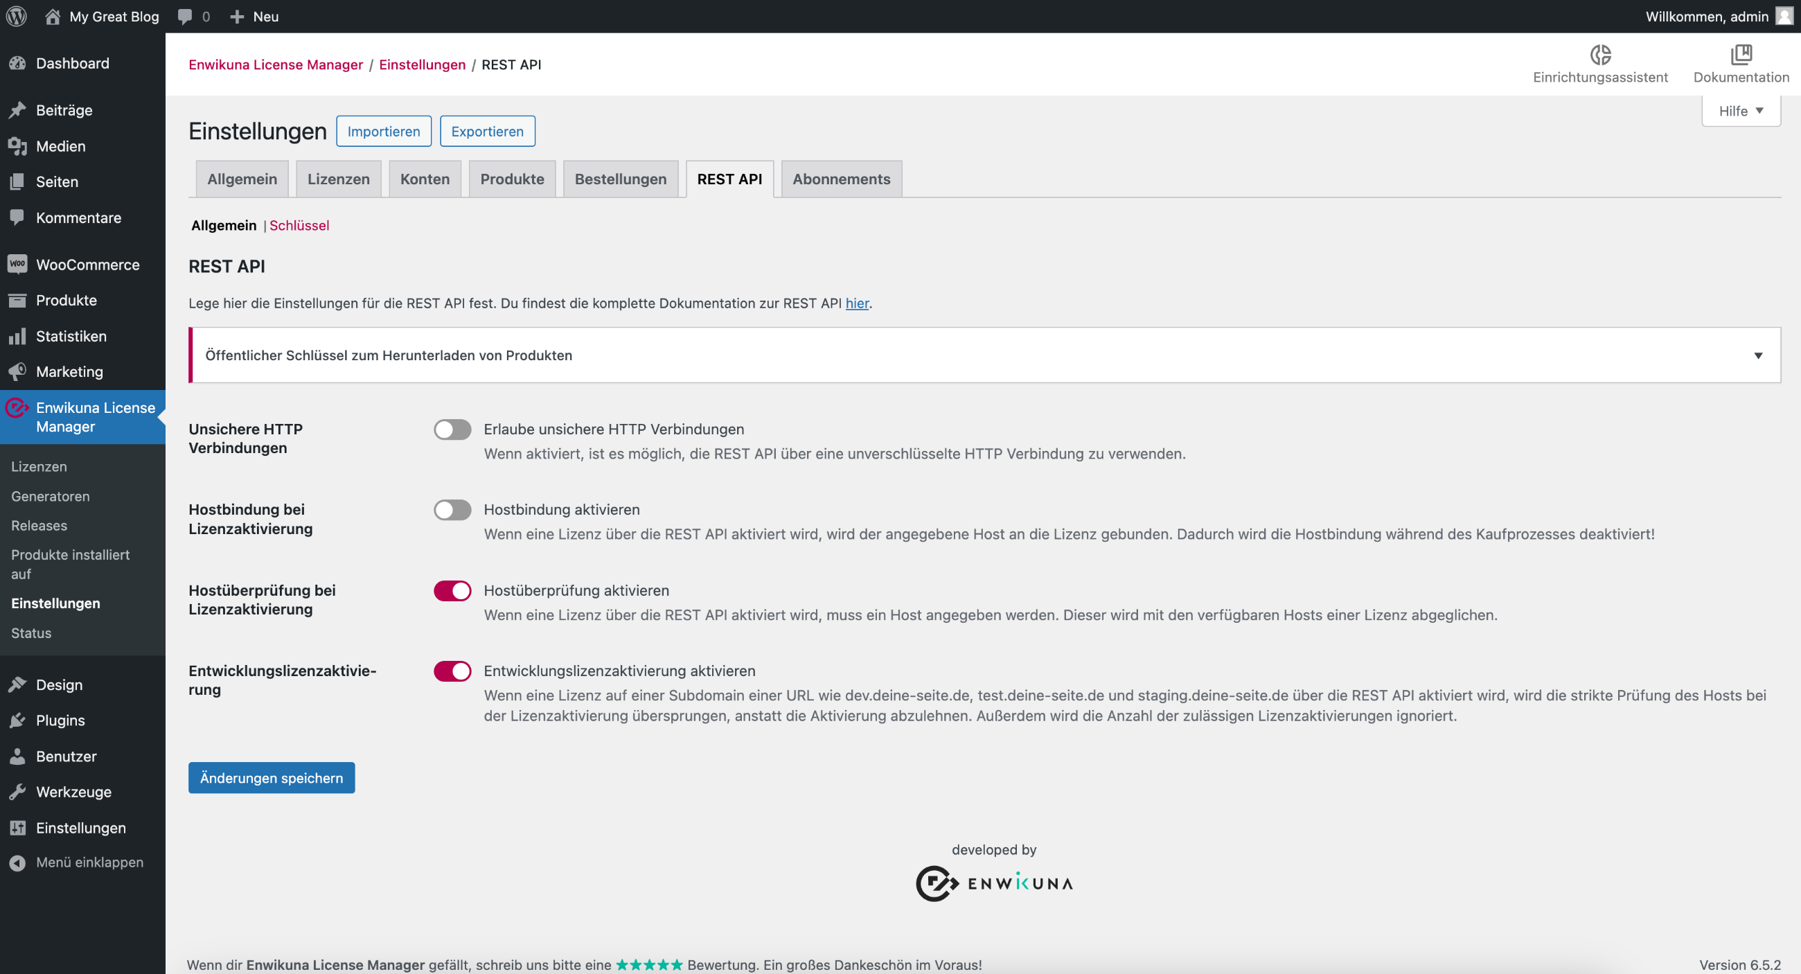Screen dimensions: 1801x974
Task: Click the Seiten pages icon
Action: [x=17, y=181]
